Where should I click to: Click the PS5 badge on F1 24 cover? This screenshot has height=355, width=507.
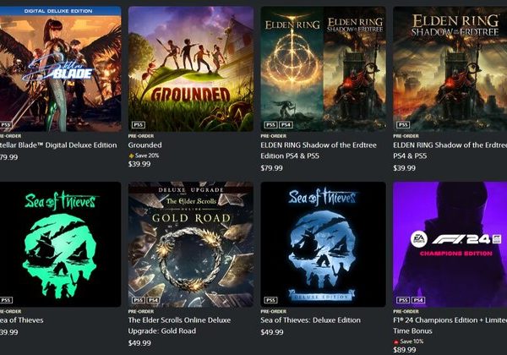403,300
